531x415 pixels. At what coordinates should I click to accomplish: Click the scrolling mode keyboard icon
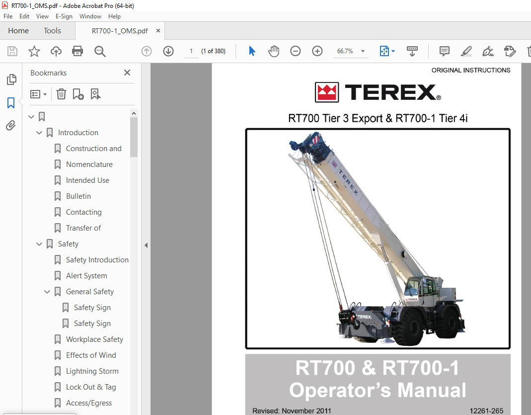tap(412, 51)
